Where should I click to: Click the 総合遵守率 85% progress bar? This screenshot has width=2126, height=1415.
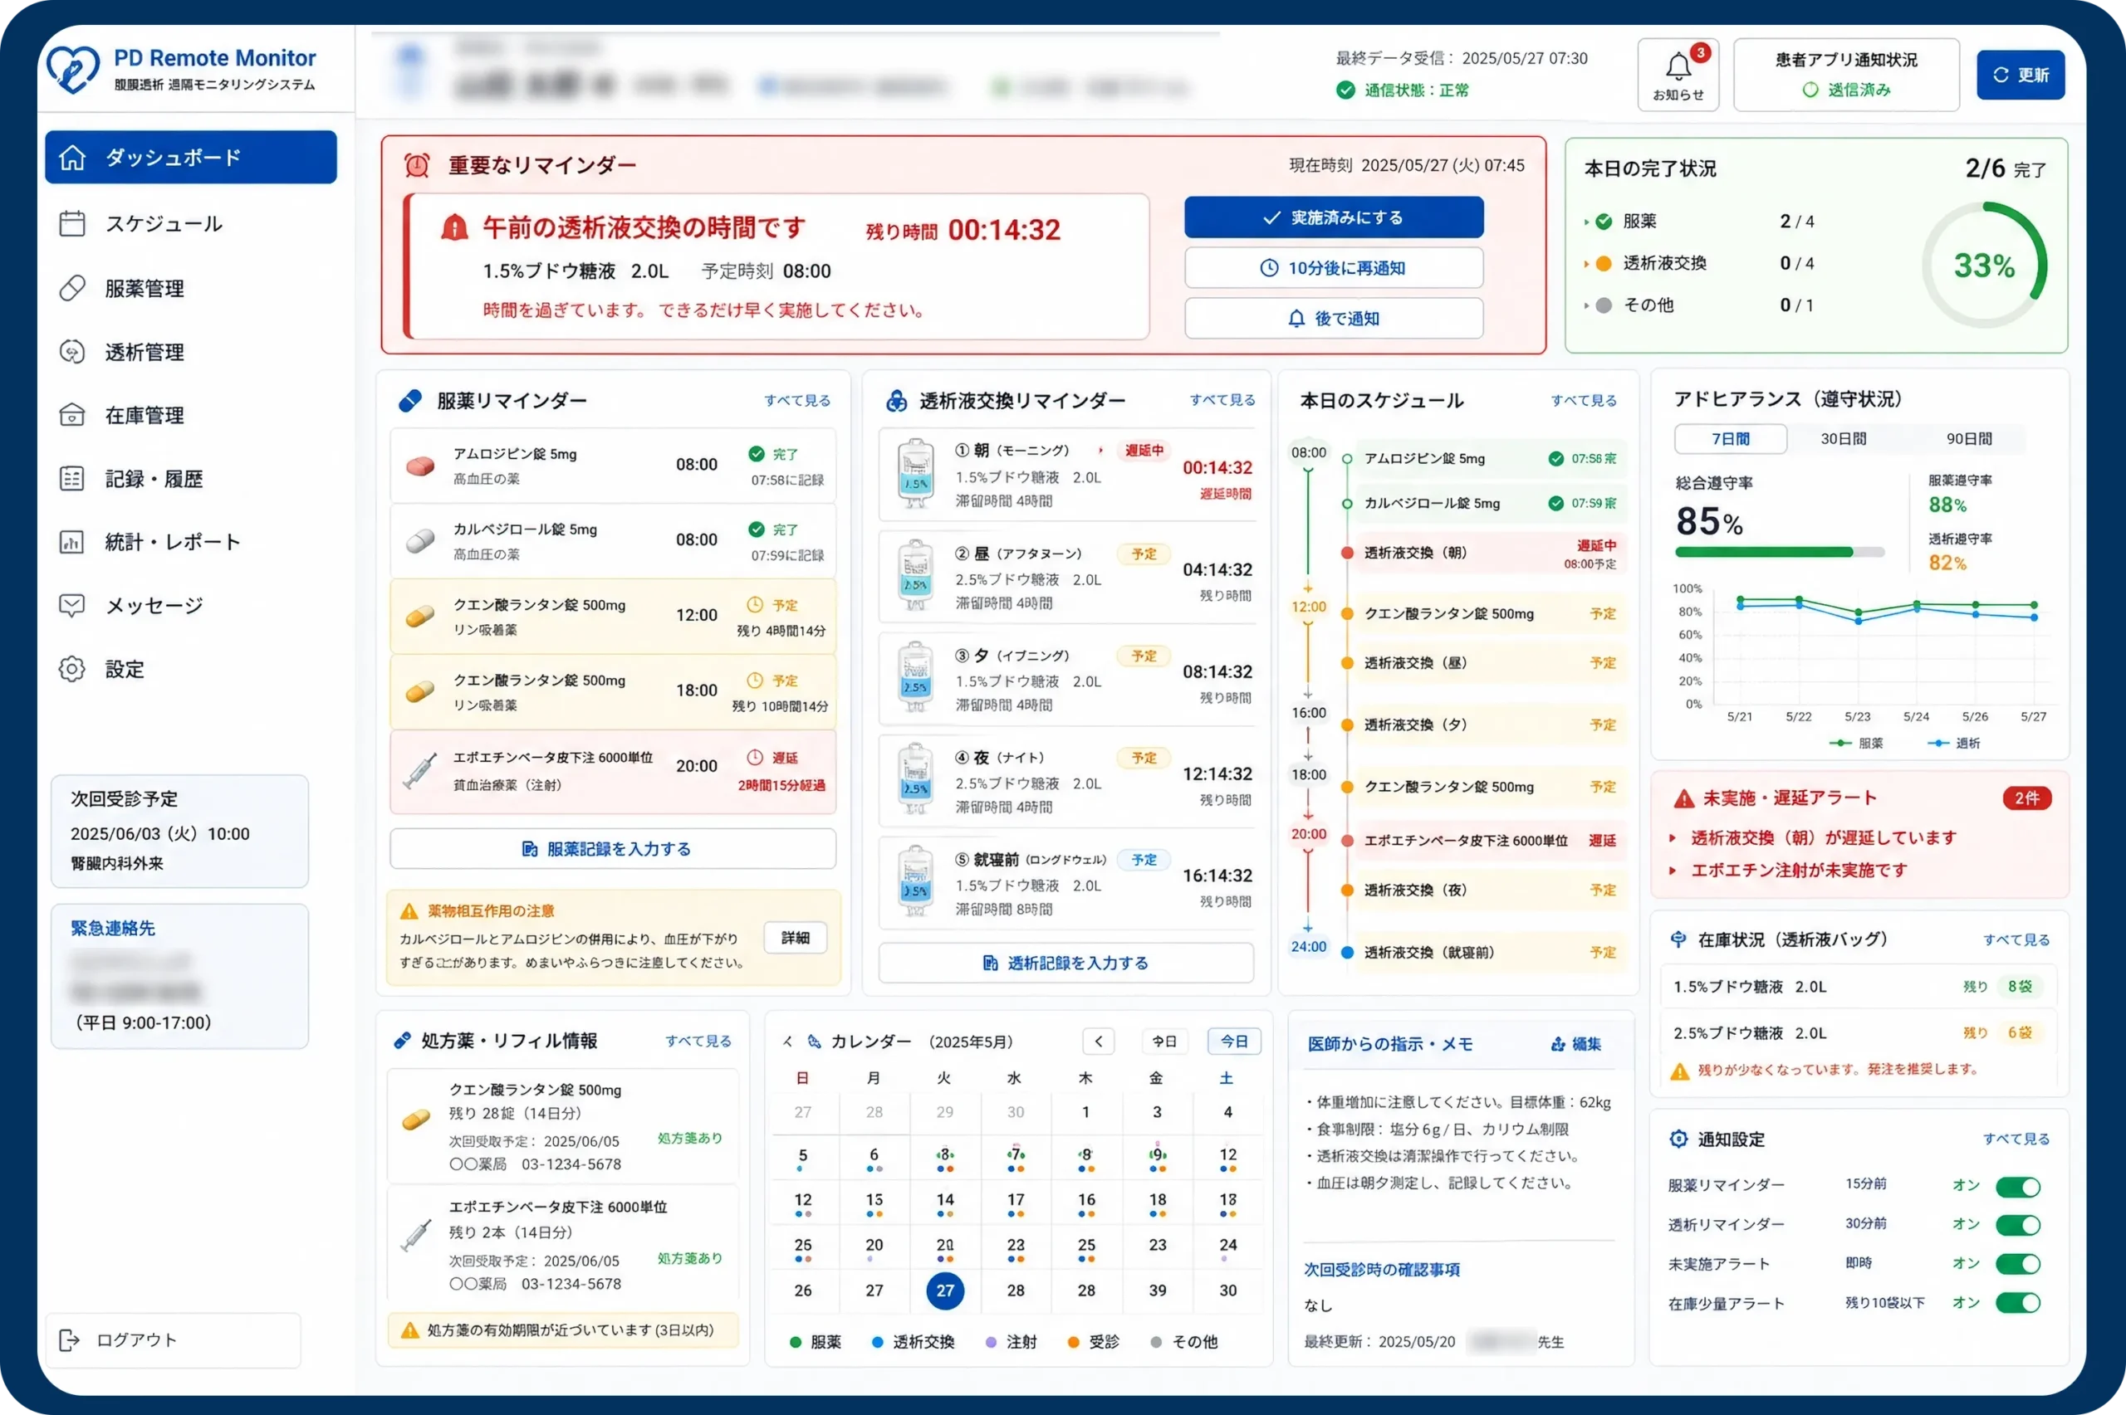point(1780,552)
